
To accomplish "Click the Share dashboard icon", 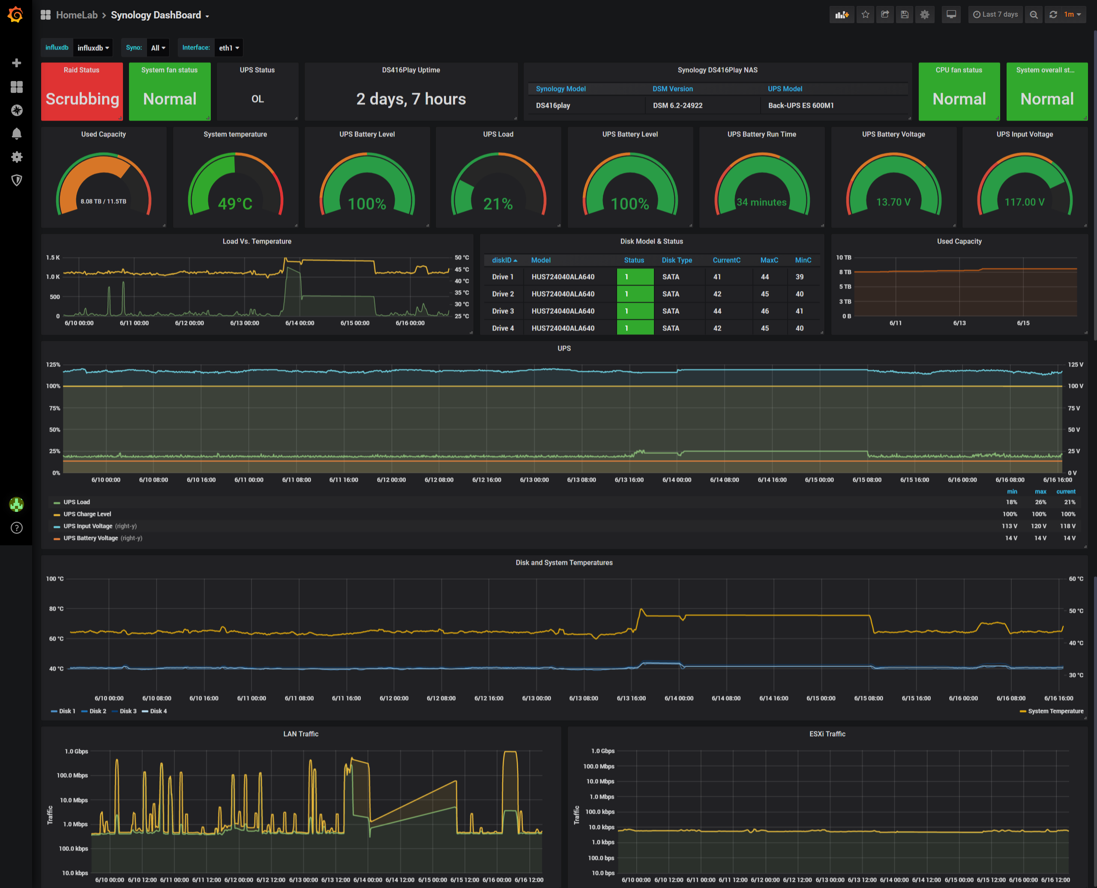I will click(x=884, y=15).
